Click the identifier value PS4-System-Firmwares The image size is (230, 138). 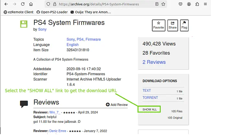tap(86, 74)
